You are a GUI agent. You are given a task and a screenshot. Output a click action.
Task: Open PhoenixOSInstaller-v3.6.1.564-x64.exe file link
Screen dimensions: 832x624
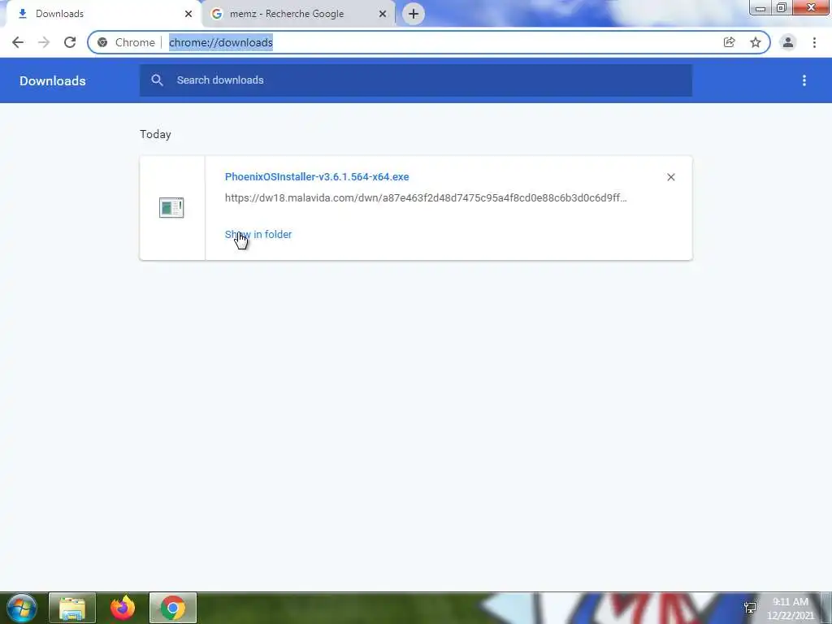click(x=317, y=176)
